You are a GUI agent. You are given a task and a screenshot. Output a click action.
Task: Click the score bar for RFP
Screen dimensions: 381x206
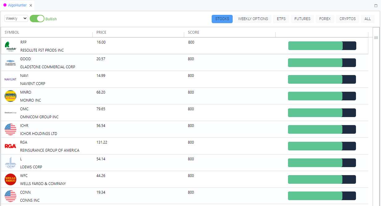[322, 46]
